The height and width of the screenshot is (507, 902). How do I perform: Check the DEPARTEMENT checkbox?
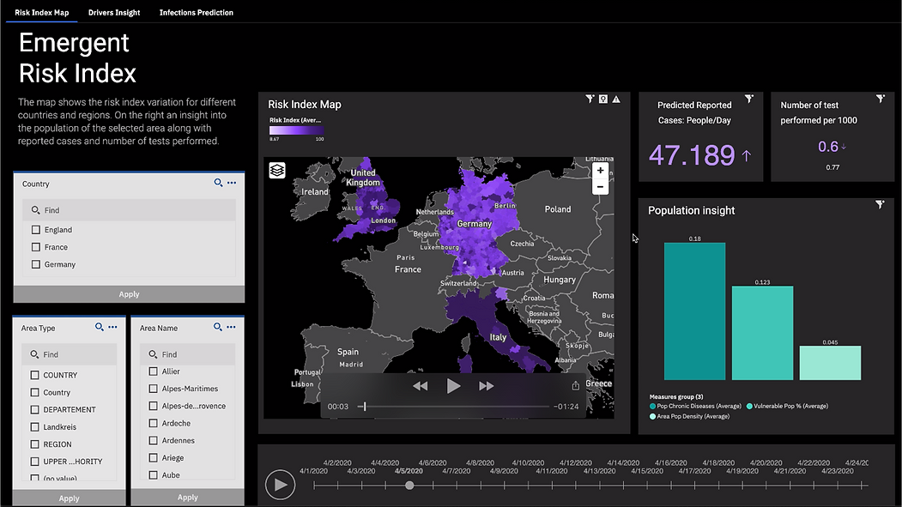coord(34,410)
